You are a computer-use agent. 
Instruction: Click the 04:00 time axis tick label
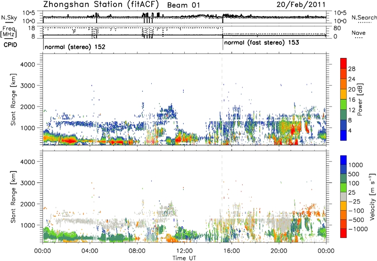(x=90, y=251)
